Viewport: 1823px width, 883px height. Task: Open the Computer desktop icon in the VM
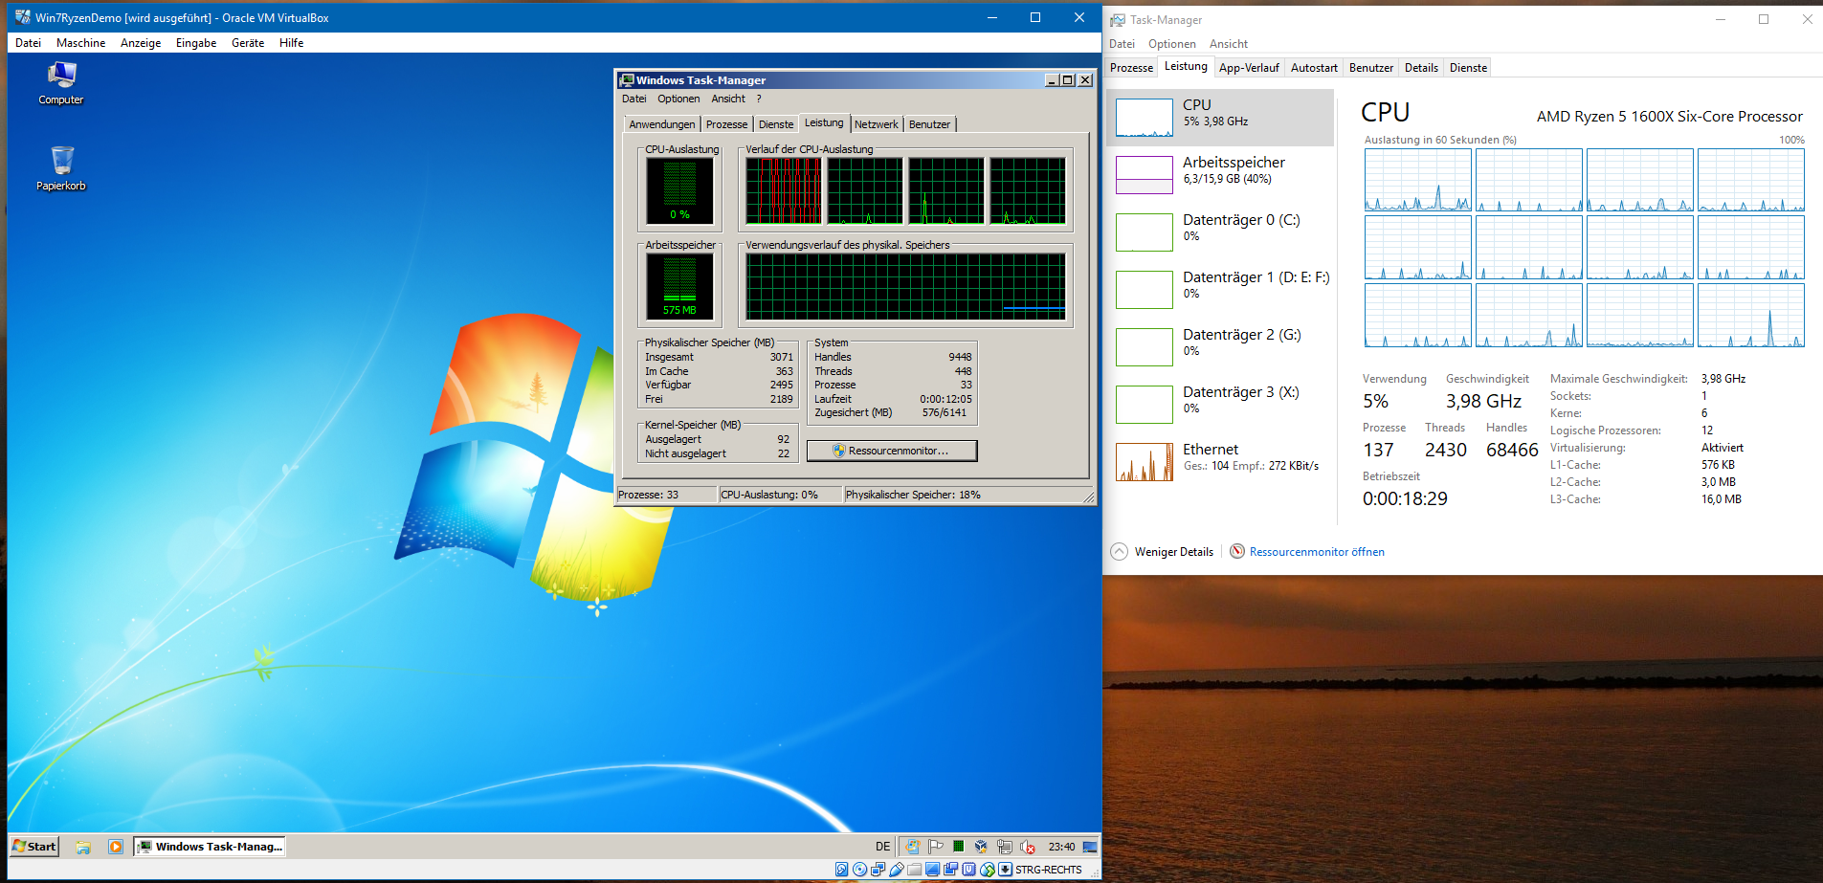pos(61,82)
